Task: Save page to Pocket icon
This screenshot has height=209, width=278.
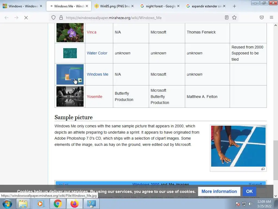Action: pyautogui.click(x=262, y=17)
